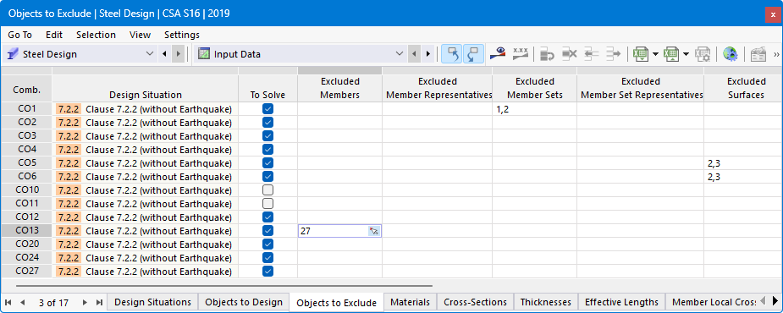The width and height of the screenshot is (783, 313).
Task: Open Import from Excel dropdown arrow
Action: point(687,54)
